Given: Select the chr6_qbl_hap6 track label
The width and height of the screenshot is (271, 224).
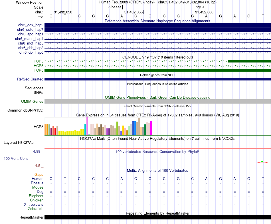Looking at the screenshot, I should click(x=31, y=53).
